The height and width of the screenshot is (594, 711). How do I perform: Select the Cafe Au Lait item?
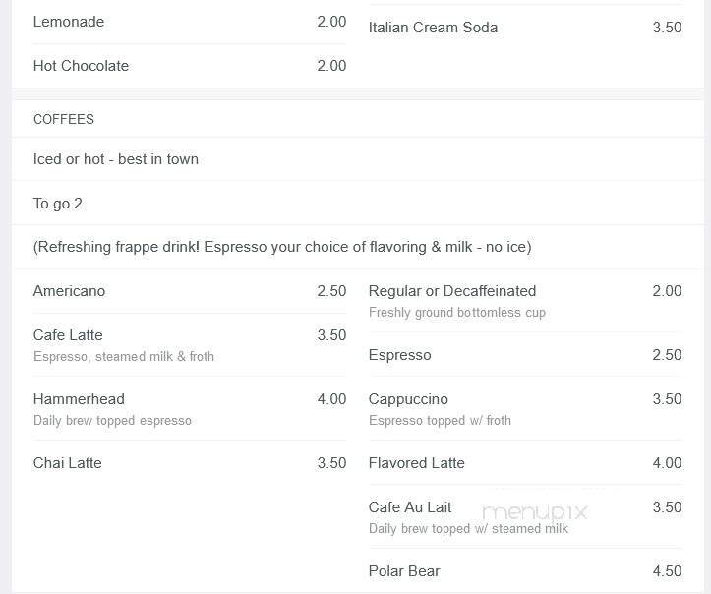tap(410, 507)
